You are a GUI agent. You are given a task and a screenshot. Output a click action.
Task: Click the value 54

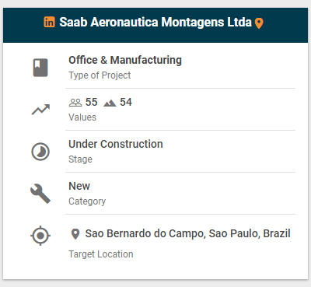pyautogui.click(x=126, y=102)
